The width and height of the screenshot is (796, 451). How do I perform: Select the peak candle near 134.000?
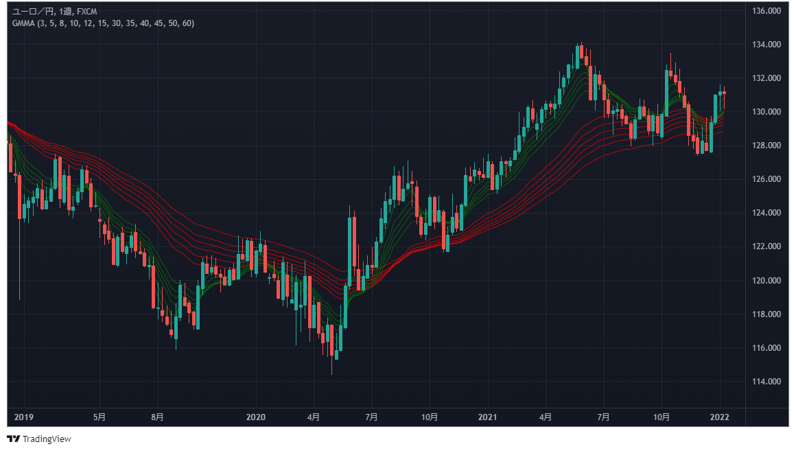581,54
